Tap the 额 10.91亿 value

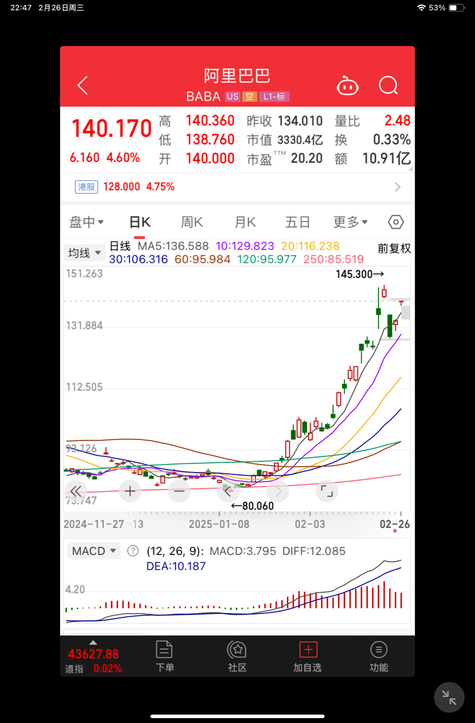point(387,159)
